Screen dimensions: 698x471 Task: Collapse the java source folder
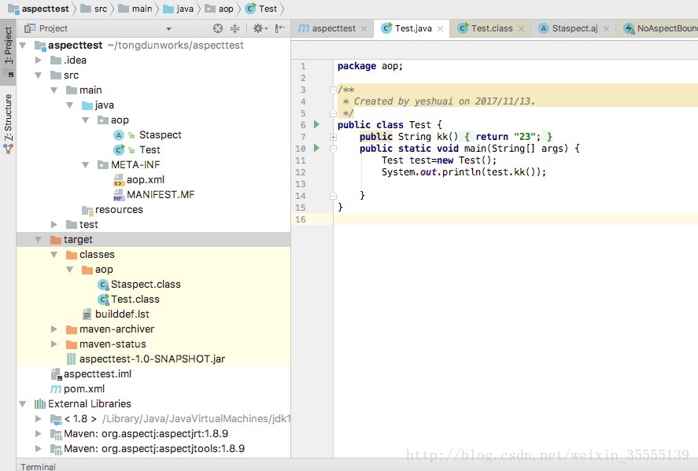coord(69,105)
